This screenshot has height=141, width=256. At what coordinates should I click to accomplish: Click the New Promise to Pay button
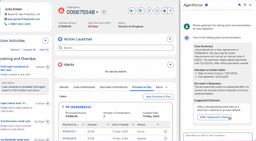point(158,97)
